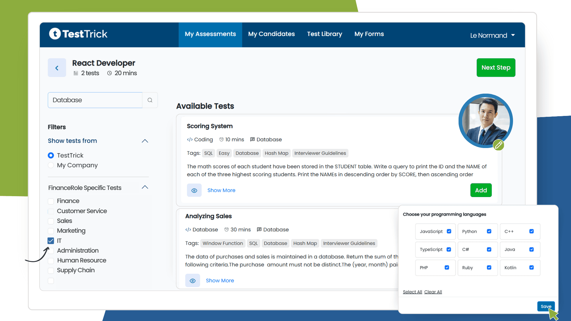This screenshot has height=321, width=571.
Task: Collapse FinanceRole Specific Tests
Action: coord(145,187)
